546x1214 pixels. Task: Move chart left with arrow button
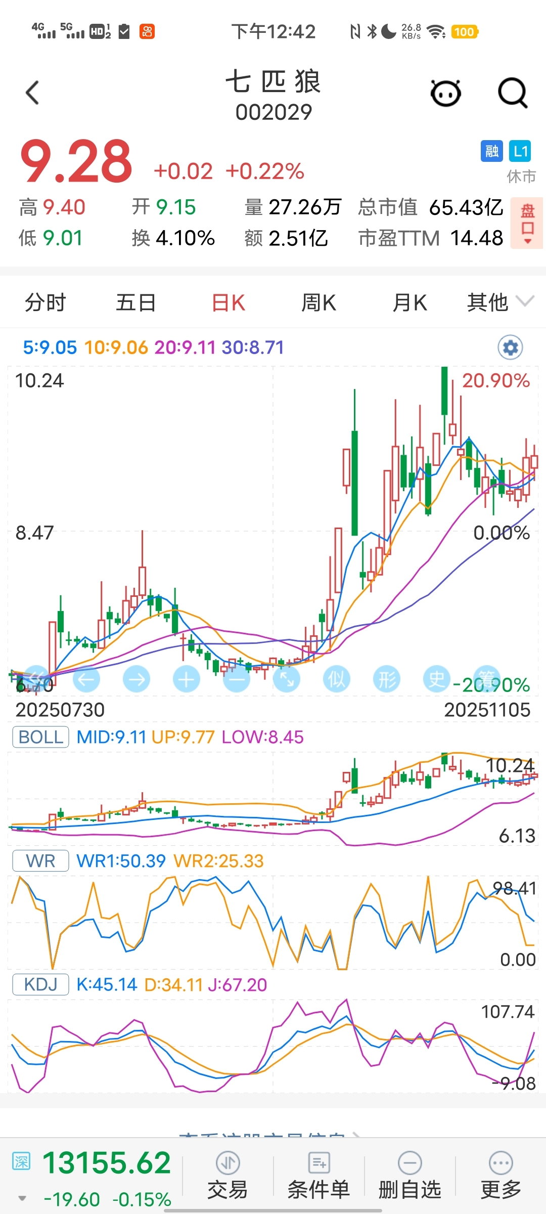click(x=86, y=679)
